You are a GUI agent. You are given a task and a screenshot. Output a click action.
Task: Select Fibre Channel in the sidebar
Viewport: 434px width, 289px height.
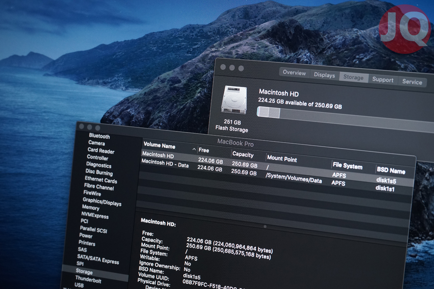pyautogui.click(x=99, y=187)
